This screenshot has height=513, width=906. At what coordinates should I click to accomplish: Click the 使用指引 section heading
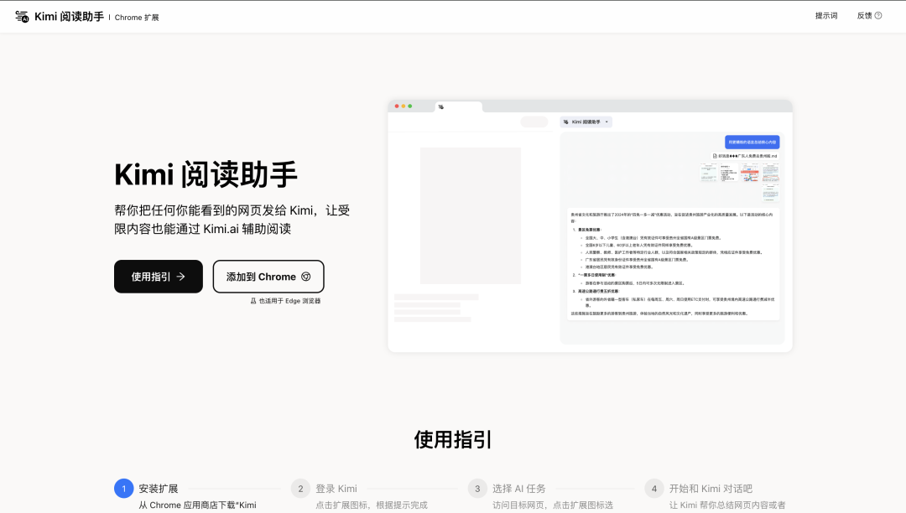[x=453, y=440]
